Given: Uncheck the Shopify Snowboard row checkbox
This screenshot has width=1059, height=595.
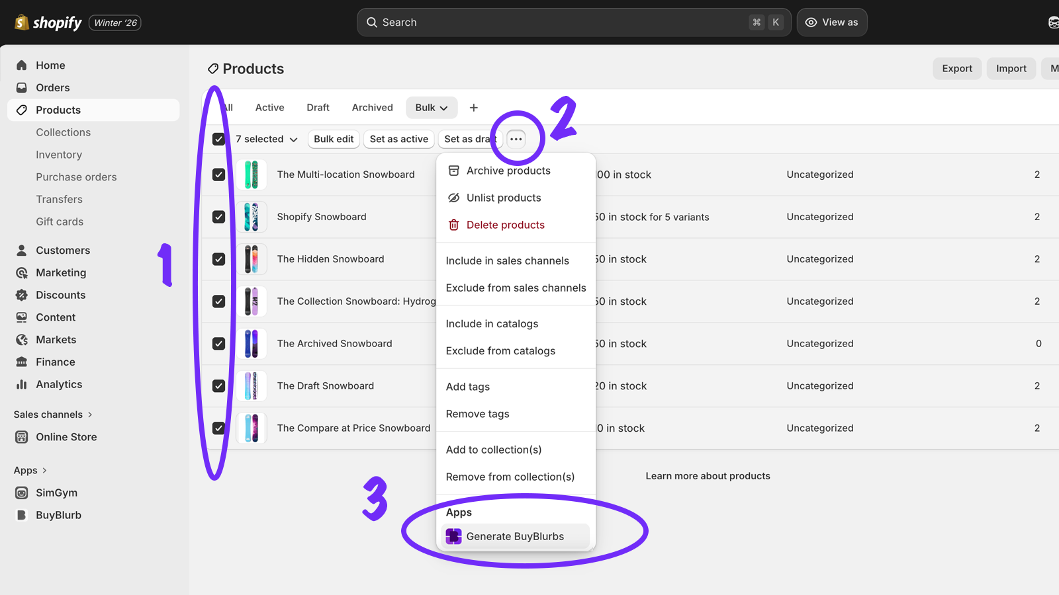Looking at the screenshot, I should tap(218, 216).
